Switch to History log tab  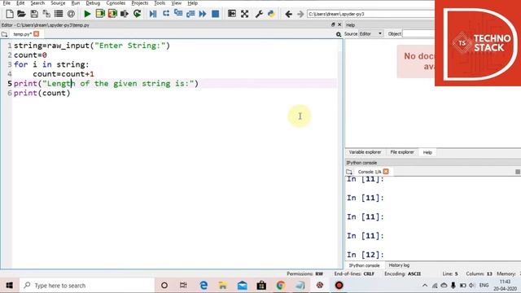pos(399,265)
